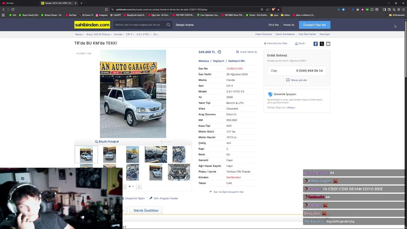The height and width of the screenshot is (229, 407).
Task: Select the dashboard interior thumbnail
Action: click(x=156, y=155)
